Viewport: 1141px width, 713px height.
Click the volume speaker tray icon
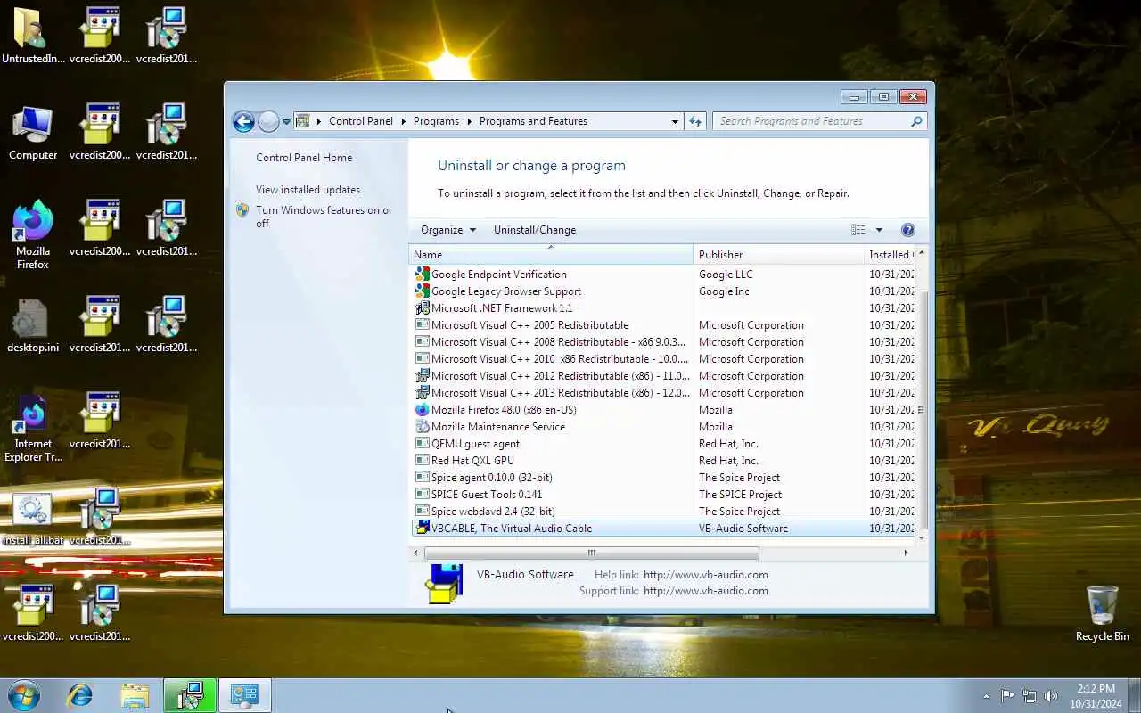tap(1051, 696)
